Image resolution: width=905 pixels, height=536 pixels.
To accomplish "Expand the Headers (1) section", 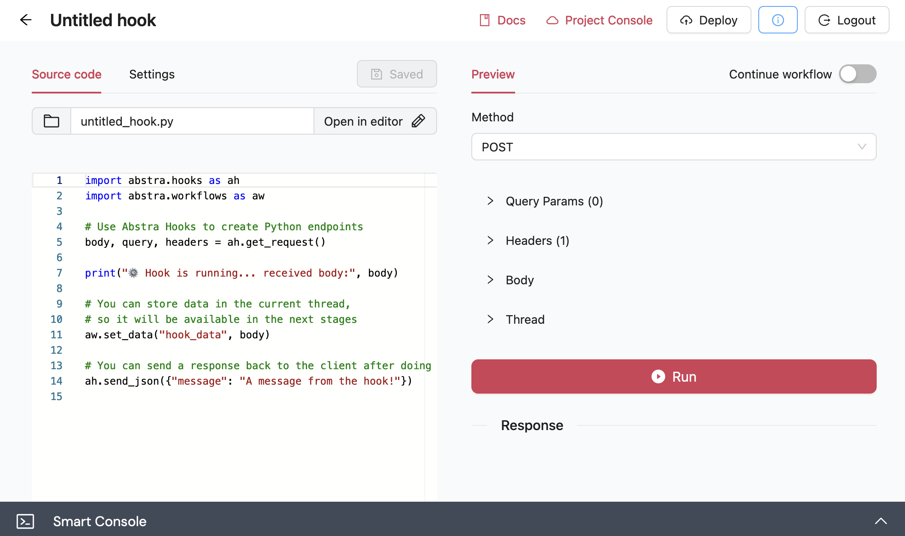I will pos(528,241).
